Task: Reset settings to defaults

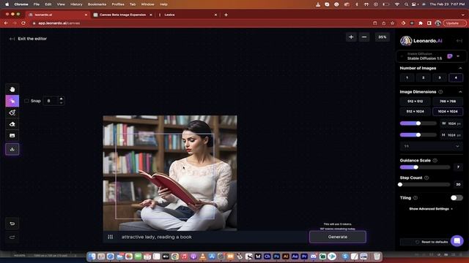Action: point(432,242)
